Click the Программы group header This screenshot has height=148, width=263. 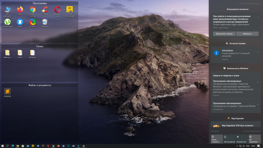pyautogui.click(x=40, y=3)
